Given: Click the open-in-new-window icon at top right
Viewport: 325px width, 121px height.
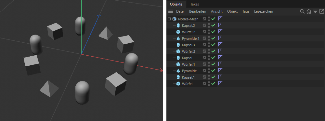Looking at the screenshot, I should [x=322, y=11].
